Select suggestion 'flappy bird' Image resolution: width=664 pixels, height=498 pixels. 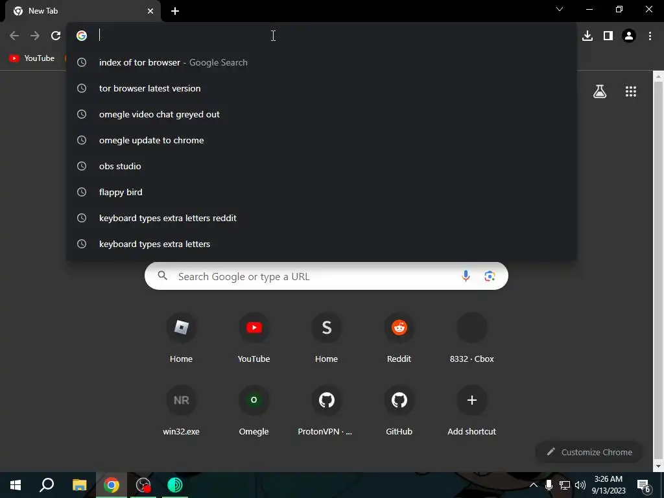(322, 192)
